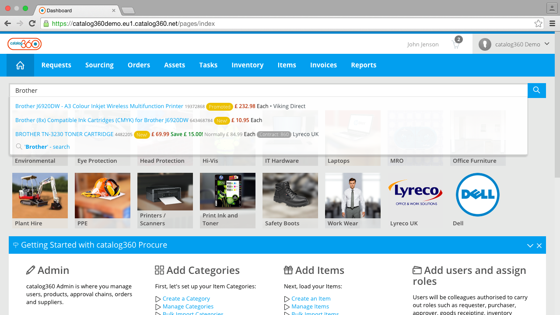Open the Items menu
Image resolution: width=560 pixels, height=315 pixels.
coord(287,65)
